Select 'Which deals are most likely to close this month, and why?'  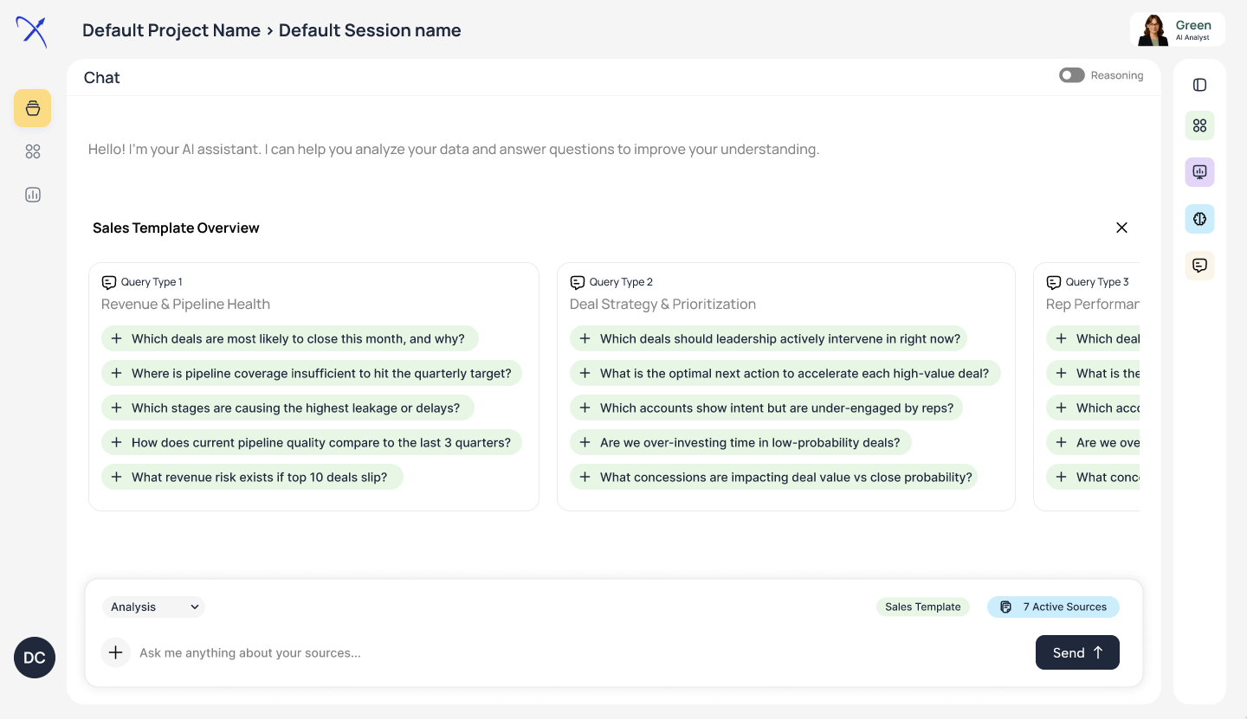click(x=290, y=338)
